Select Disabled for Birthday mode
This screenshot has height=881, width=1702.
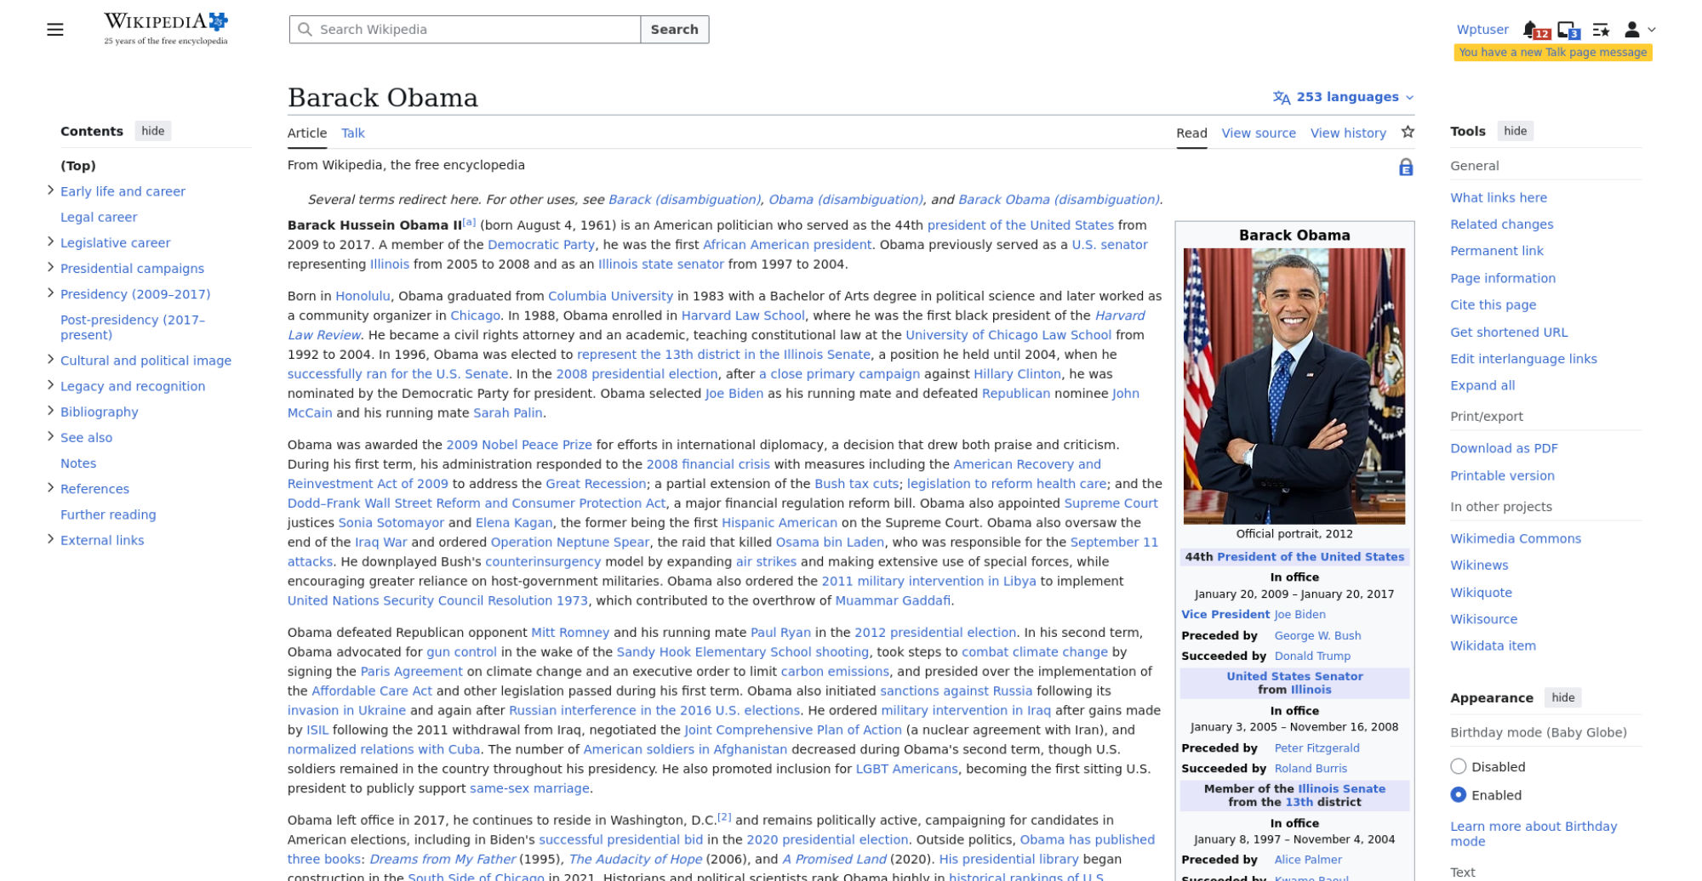click(x=1459, y=766)
